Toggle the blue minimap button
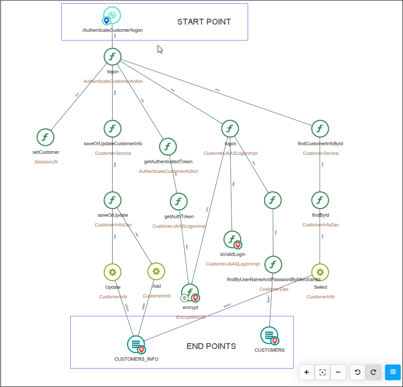The height and width of the screenshot is (387, 403). (x=393, y=372)
